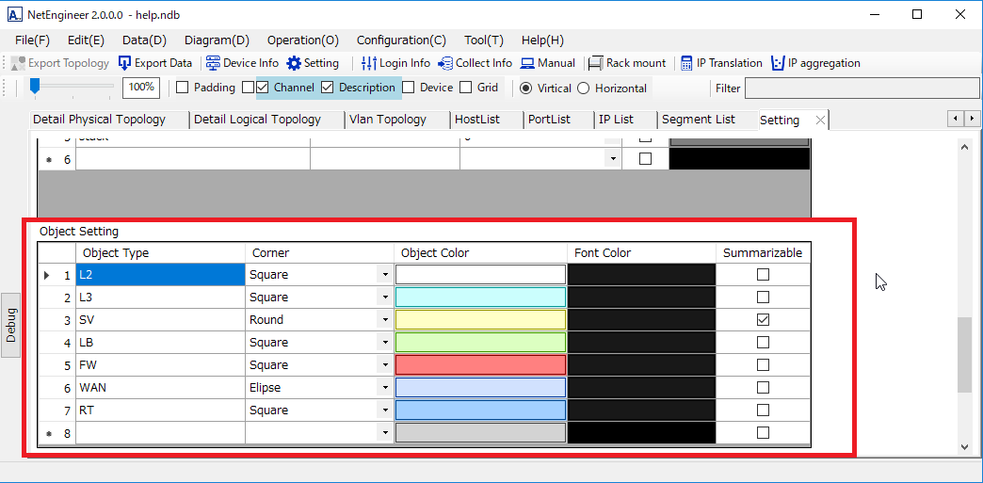Open the Manual from the toolbar
Screen dimensions: 983x483
coord(527,63)
